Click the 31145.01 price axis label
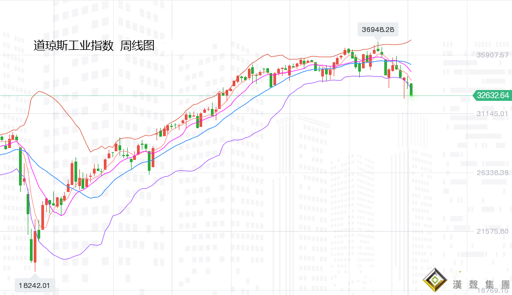This screenshot has height=295, width=512. tap(492, 113)
